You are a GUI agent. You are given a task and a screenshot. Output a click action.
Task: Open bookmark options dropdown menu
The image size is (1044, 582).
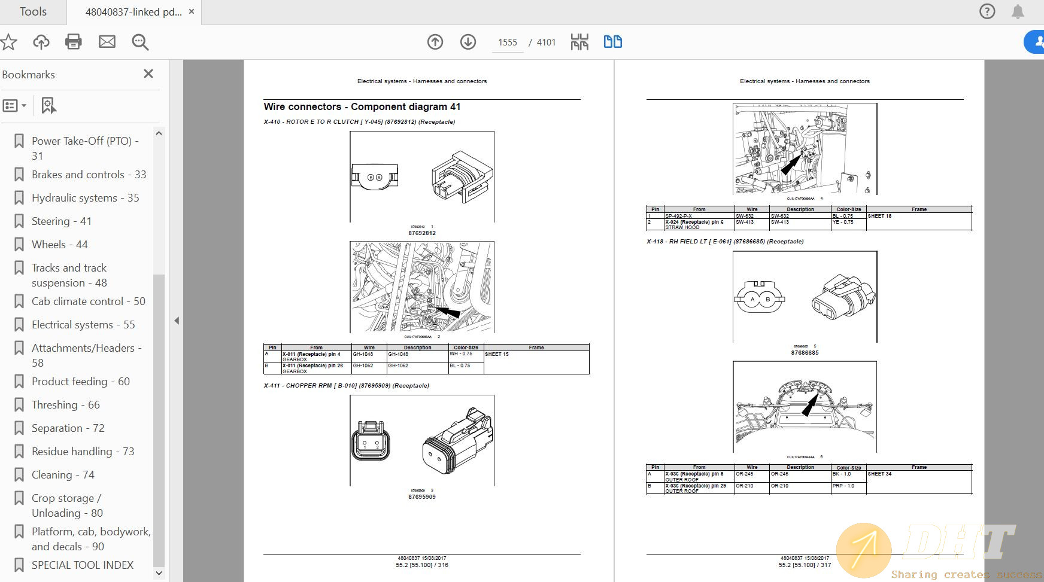pyautogui.click(x=15, y=106)
